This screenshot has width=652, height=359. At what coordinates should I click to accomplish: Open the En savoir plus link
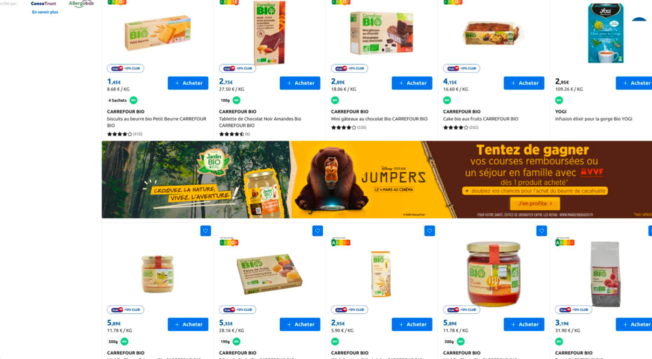click(x=45, y=12)
